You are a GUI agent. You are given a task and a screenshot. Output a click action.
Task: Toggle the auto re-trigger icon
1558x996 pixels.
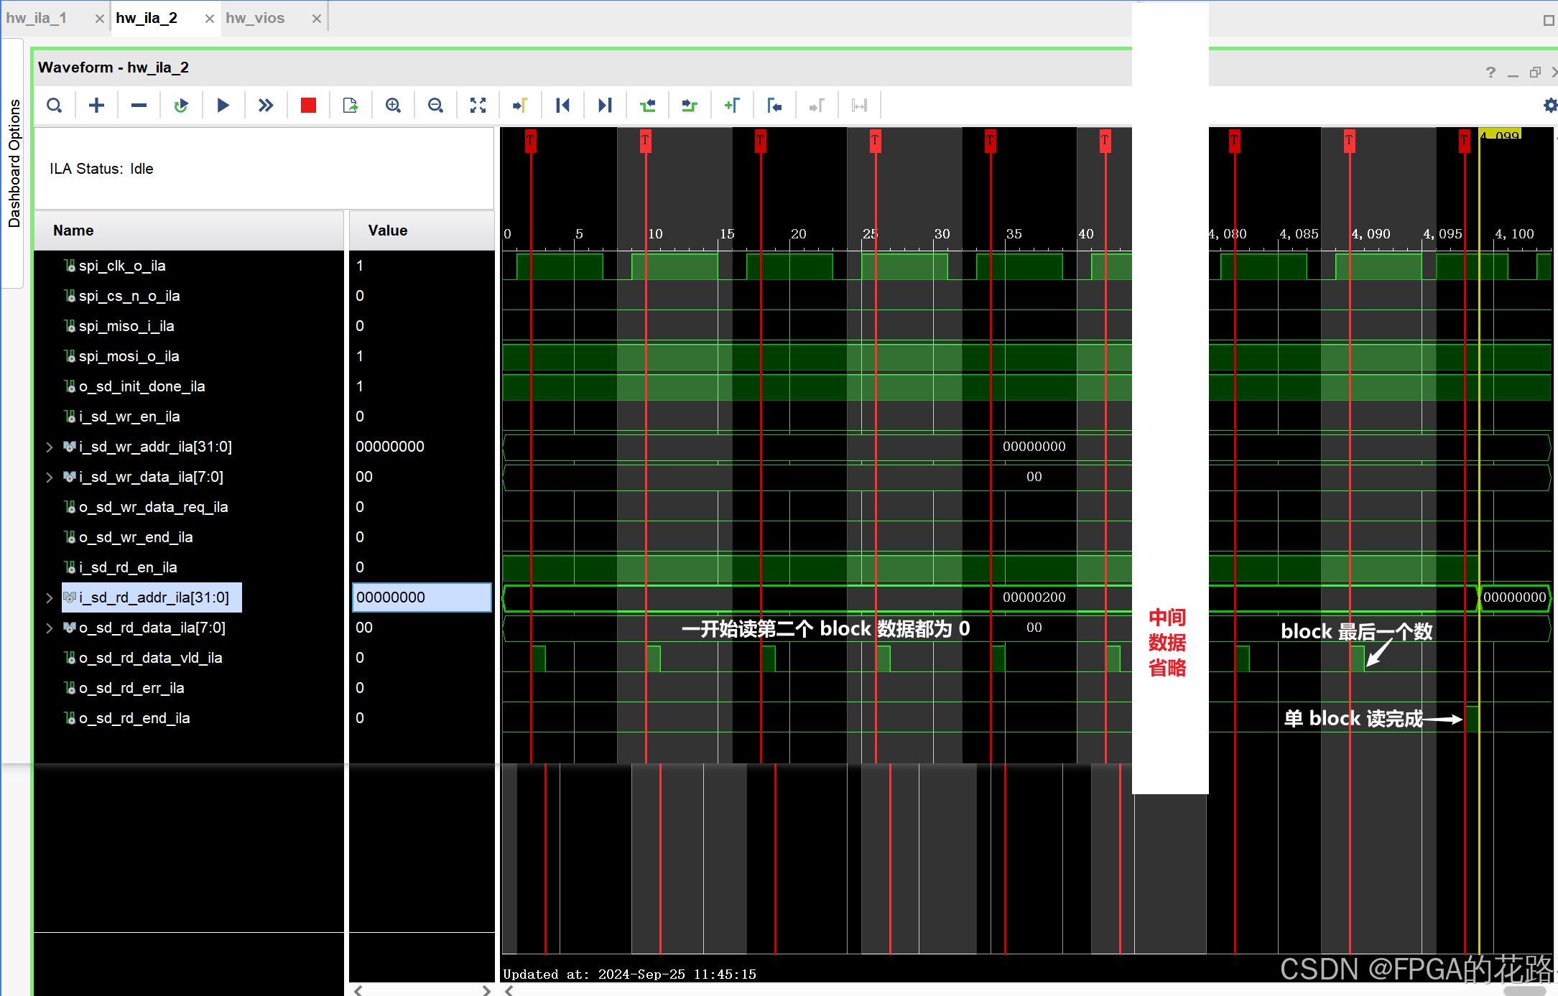click(x=180, y=106)
